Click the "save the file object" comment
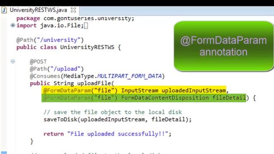The image size is (274, 154). [113, 112]
